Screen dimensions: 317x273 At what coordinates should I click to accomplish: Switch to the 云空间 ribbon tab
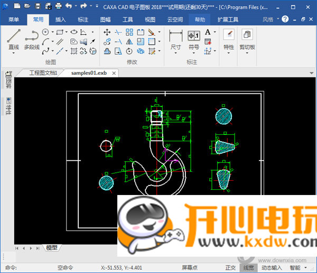(x=175, y=19)
